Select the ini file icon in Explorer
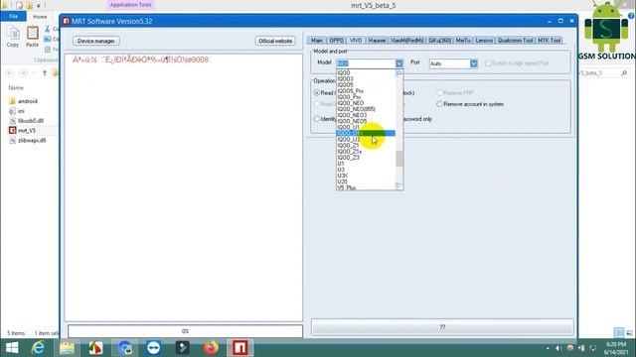The width and height of the screenshot is (636, 357). pyautogui.click(x=12, y=111)
